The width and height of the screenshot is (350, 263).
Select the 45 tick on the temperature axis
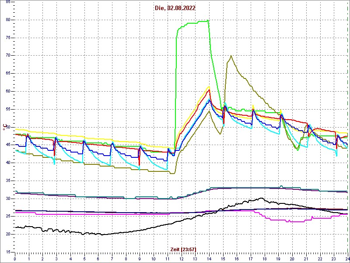coord(7,145)
